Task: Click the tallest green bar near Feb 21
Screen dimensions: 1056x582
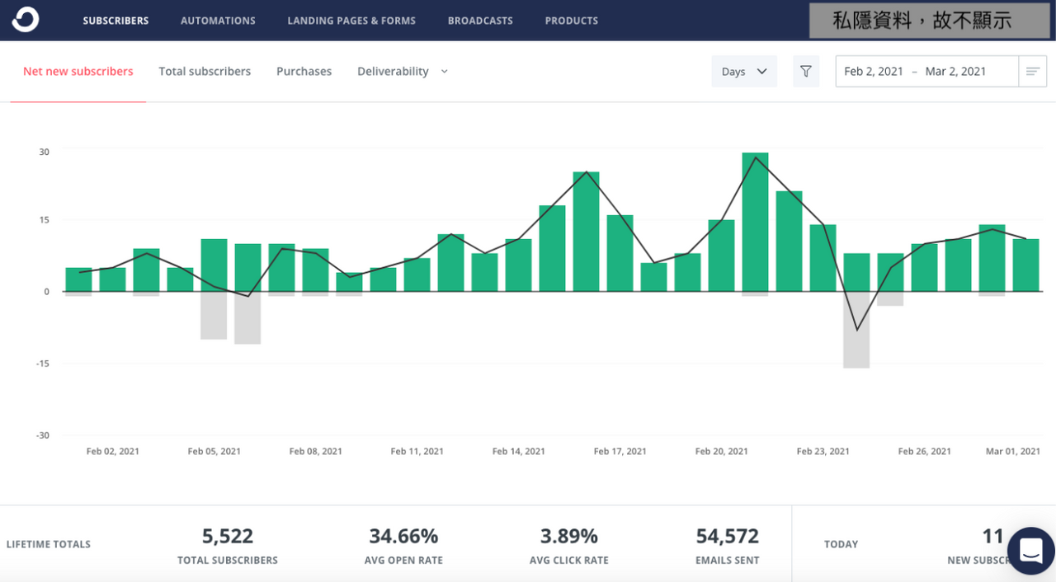Action: point(755,221)
